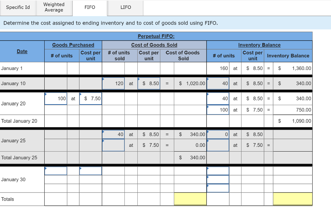Screen dimensions: 331x208
Task: Open the Weighted Average tab
Action: (x=54, y=8)
